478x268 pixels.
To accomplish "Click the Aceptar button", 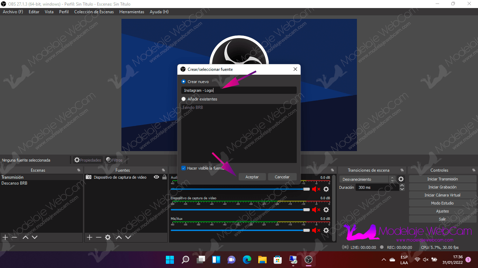I will (x=252, y=177).
